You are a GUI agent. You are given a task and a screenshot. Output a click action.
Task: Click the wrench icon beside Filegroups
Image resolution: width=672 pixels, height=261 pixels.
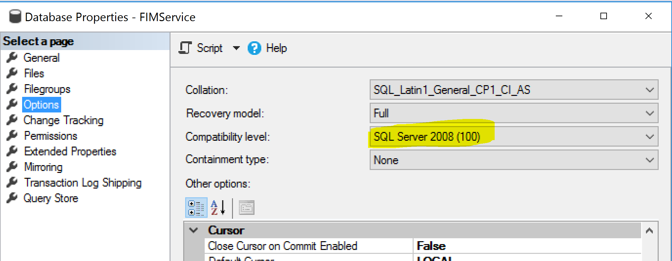(12, 89)
